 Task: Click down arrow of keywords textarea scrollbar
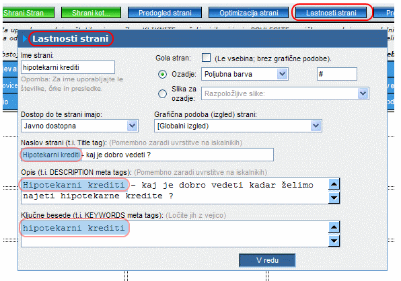pos(334,241)
